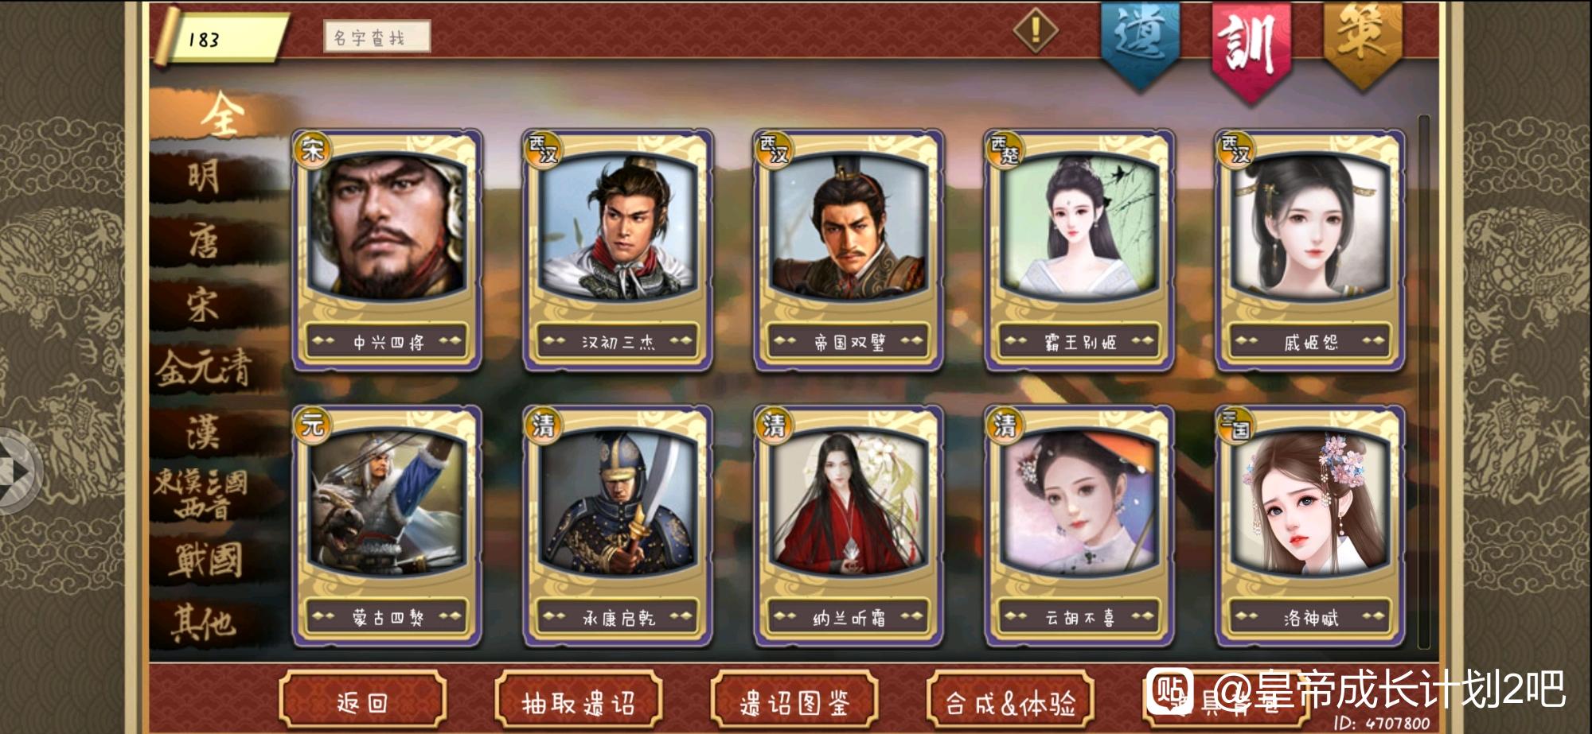Switch to the 金元清 category

pos(203,368)
